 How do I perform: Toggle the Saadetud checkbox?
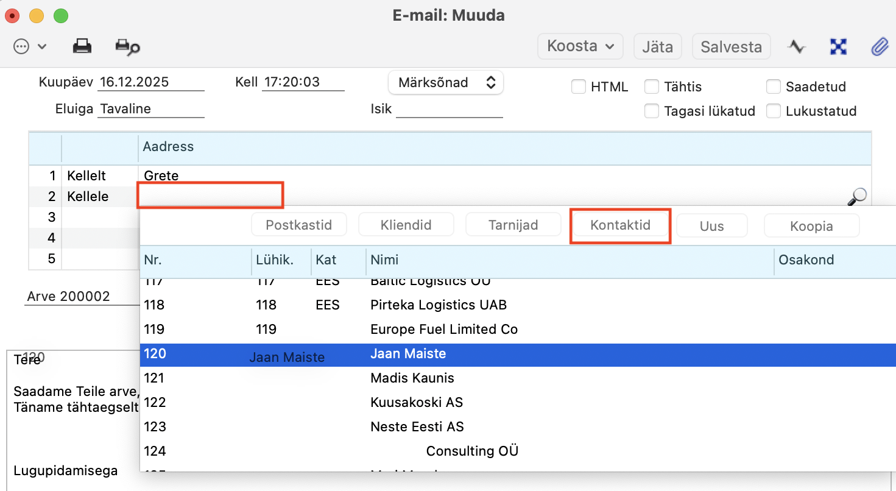[x=774, y=87]
